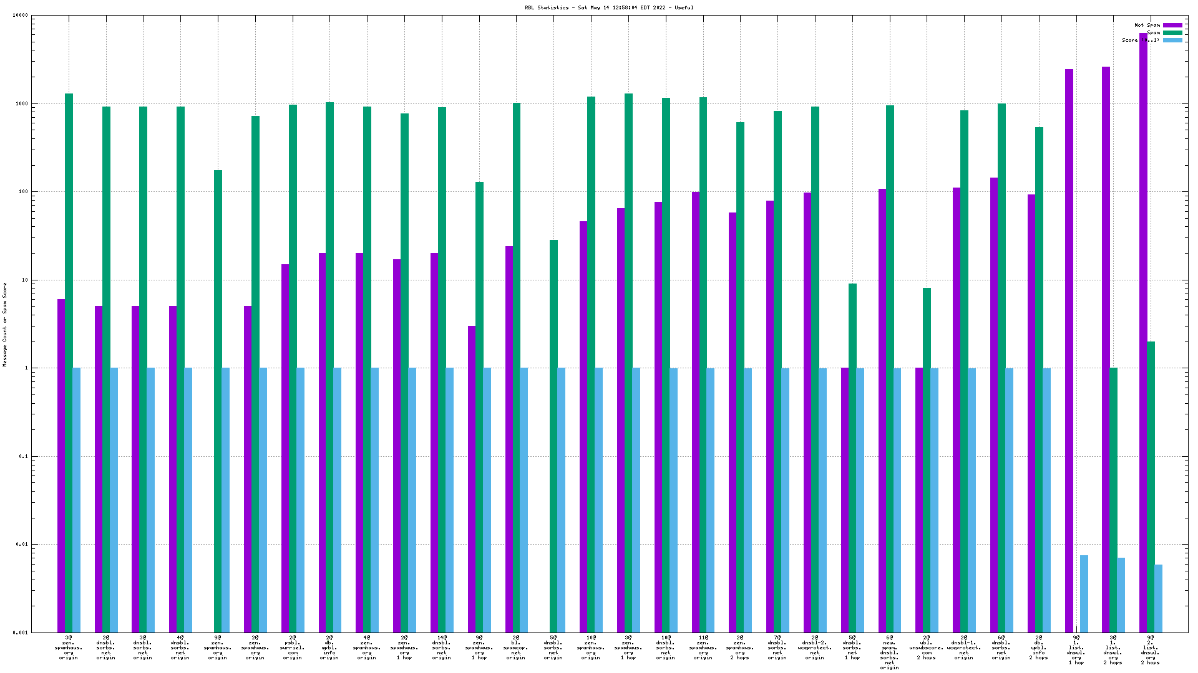Image resolution: width=1198 pixels, height=673 pixels.
Task: Click the new.spam.dnsbl.sorbs.net origin axis label
Action: [x=889, y=652]
